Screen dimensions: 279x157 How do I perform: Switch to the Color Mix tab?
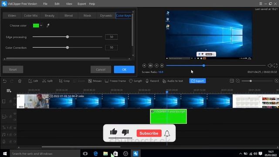click(31, 16)
